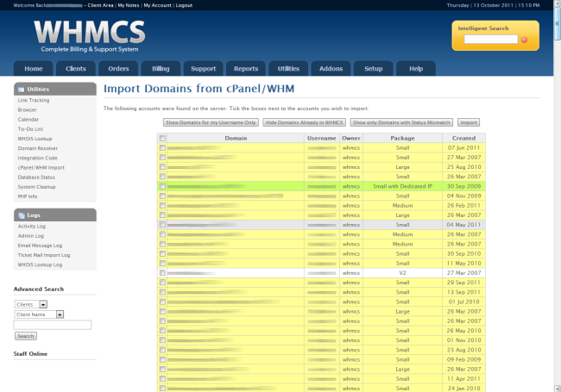Click the WHMCS logo
Viewport: 561px width, 392px height.
click(90, 36)
